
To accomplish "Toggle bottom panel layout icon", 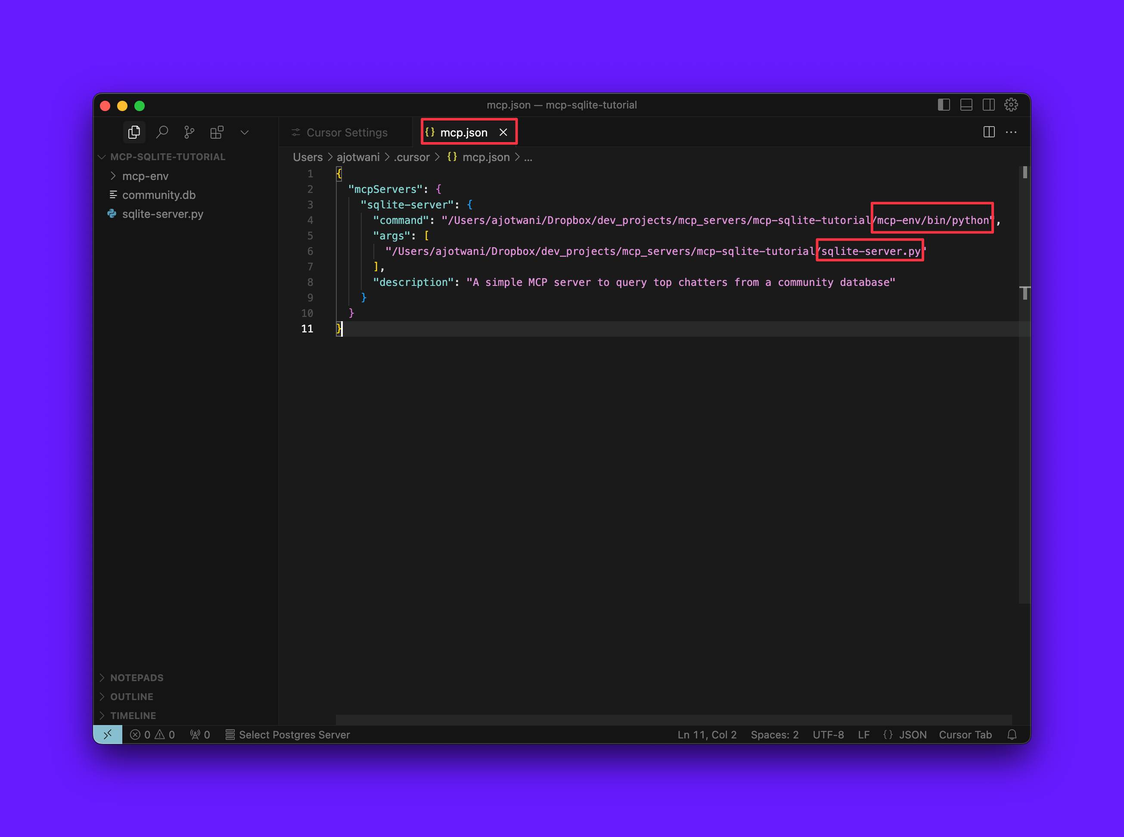I will click(x=966, y=105).
